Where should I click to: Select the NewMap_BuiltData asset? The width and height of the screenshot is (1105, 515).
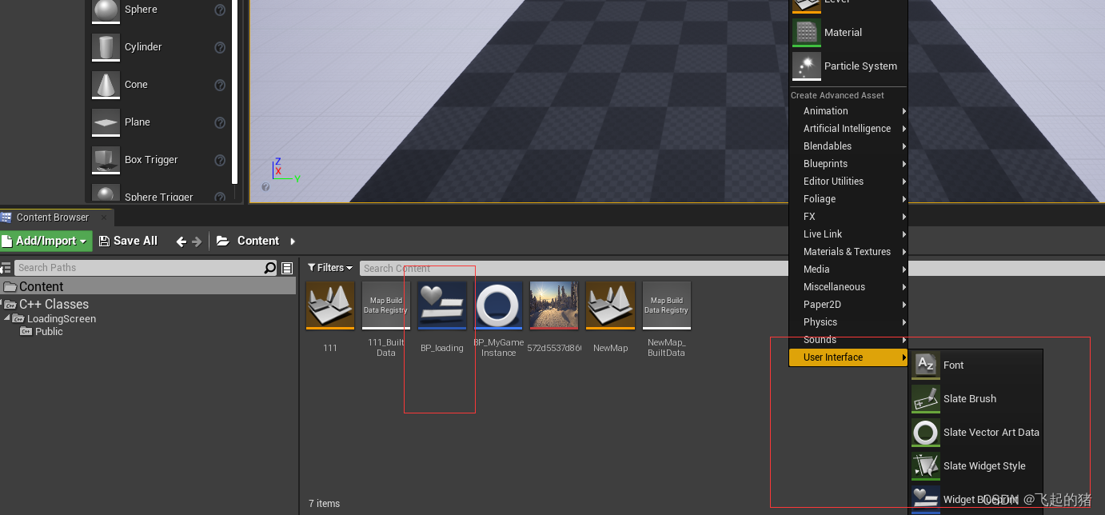pyautogui.click(x=666, y=305)
